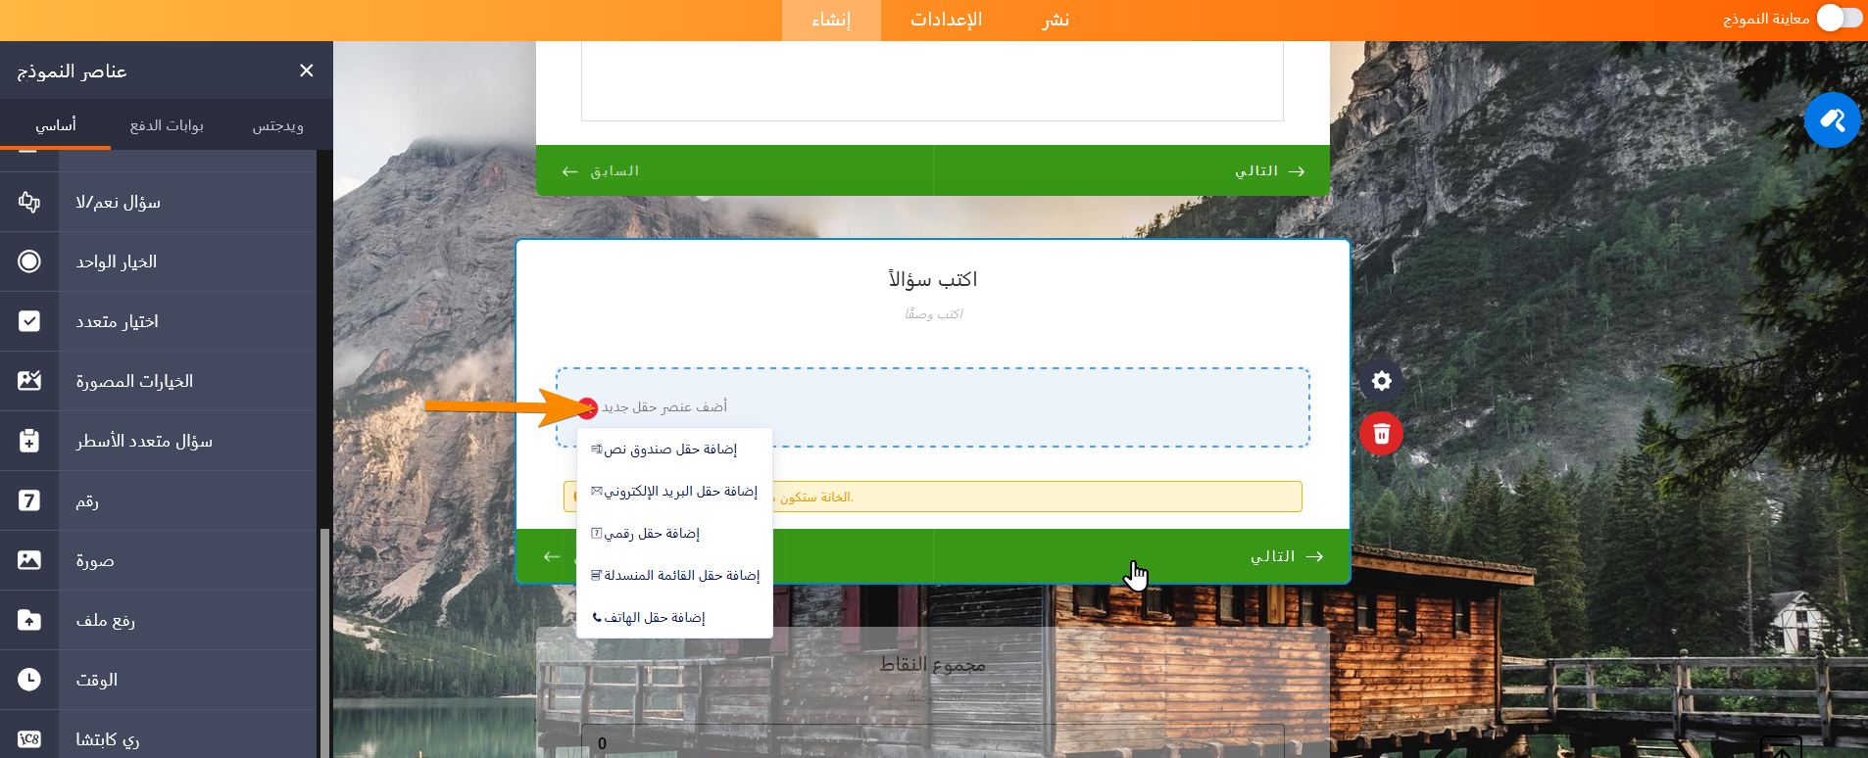Screen dimensions: 1868x758
Task: Select the single choice radio icon
Action: coord(29,261)
